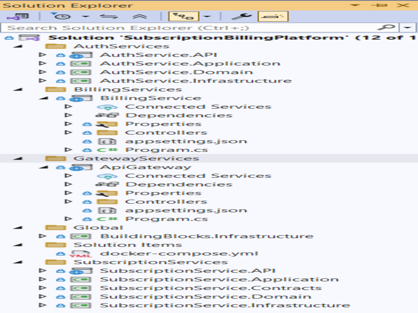Select Program.cs C# icon under BillingService
This screenshot has height=313, width=418.
coord(107,150)
